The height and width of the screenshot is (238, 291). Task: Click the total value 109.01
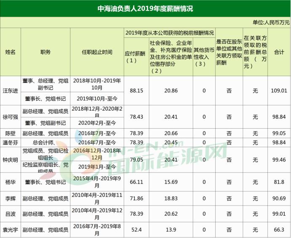point(279,91)
